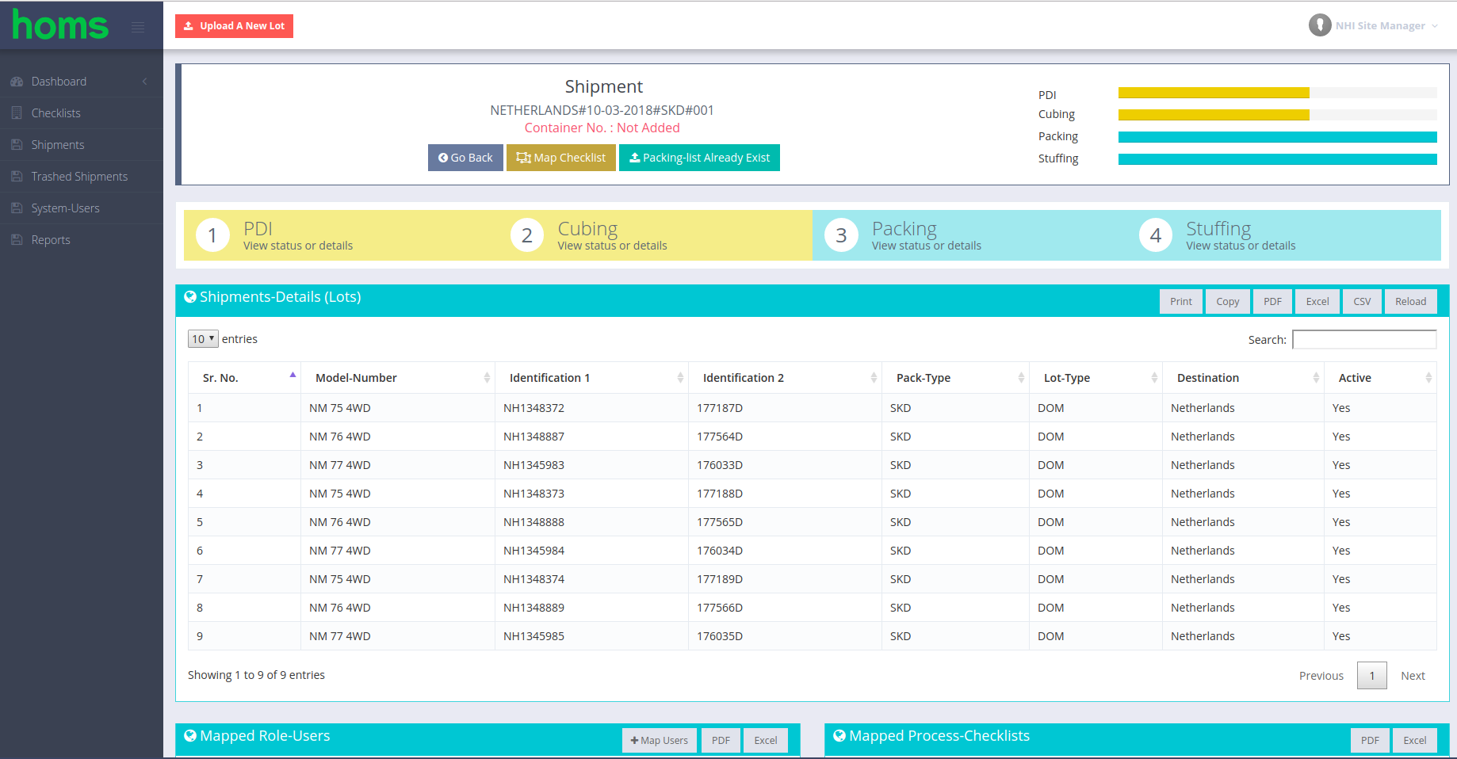This screenshot has height=759, width=1457.
Task: Click the Cubing progress bar
Action: [x=1277, y=115]
